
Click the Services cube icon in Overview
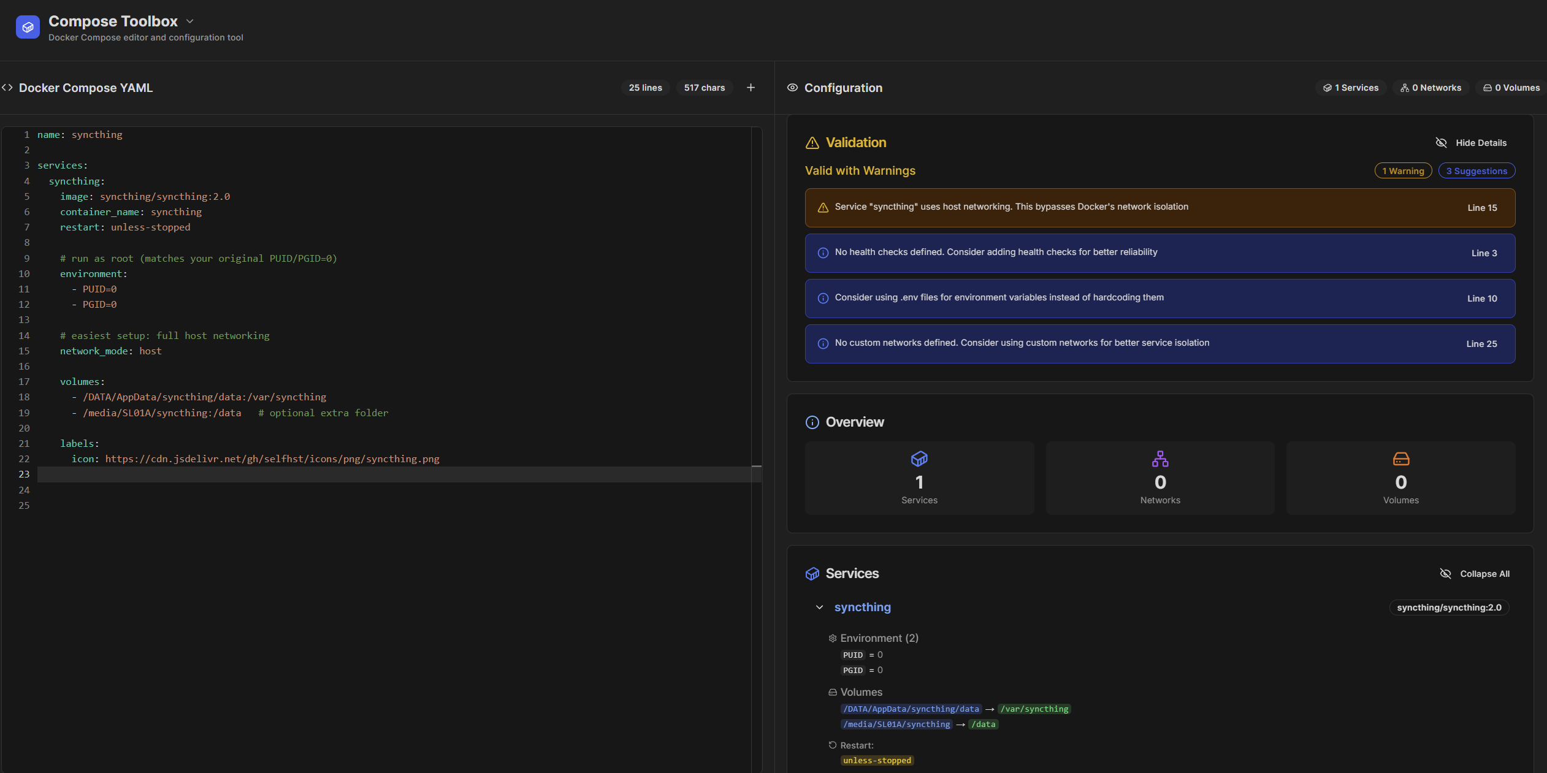pos(919,459)
